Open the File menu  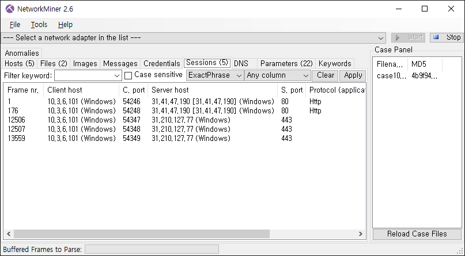[x=15, y=25]
